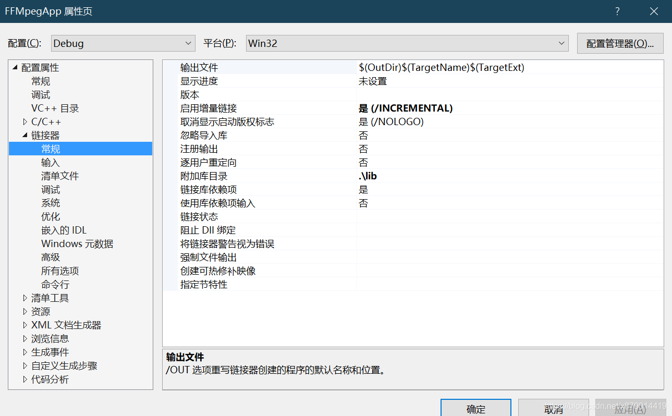Image resolution: width=672 pixels, height=416 pixels.
Task: Expand the XML 文档生成器 node arrow
Action: tap(25, 325)
